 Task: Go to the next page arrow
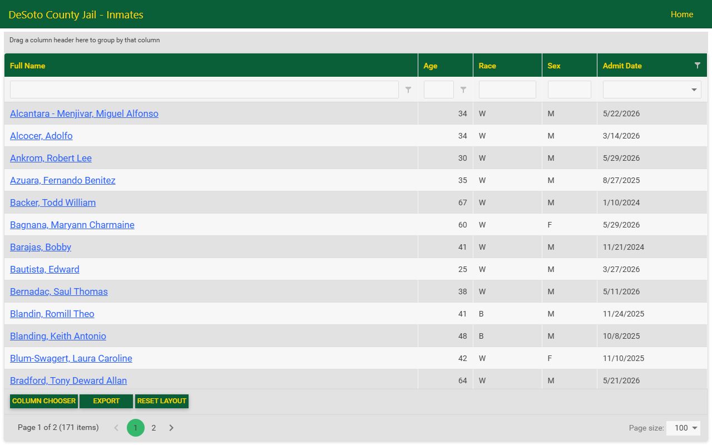coord(171,428)
